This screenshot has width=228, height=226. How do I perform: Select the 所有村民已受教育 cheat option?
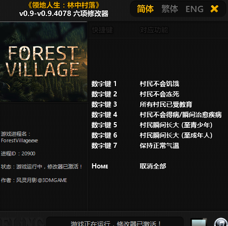[x=166, y=104]
